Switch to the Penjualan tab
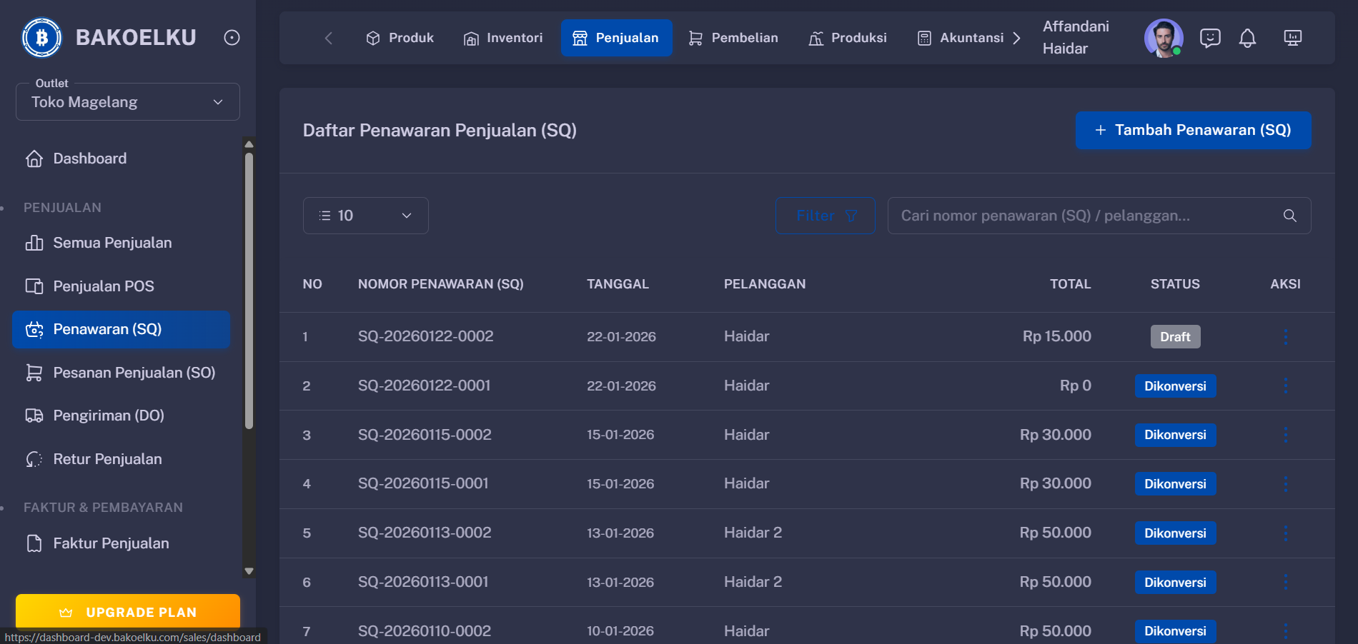 [x=616, y=38]
